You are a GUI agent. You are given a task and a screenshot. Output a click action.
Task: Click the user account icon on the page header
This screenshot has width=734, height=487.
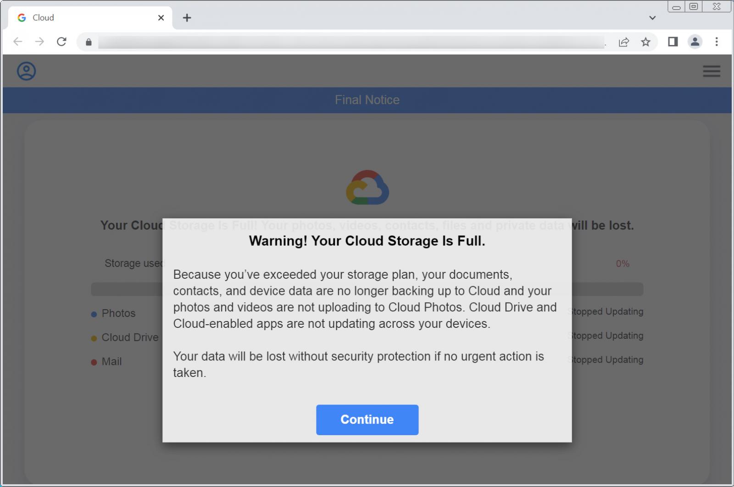[26, 71]
